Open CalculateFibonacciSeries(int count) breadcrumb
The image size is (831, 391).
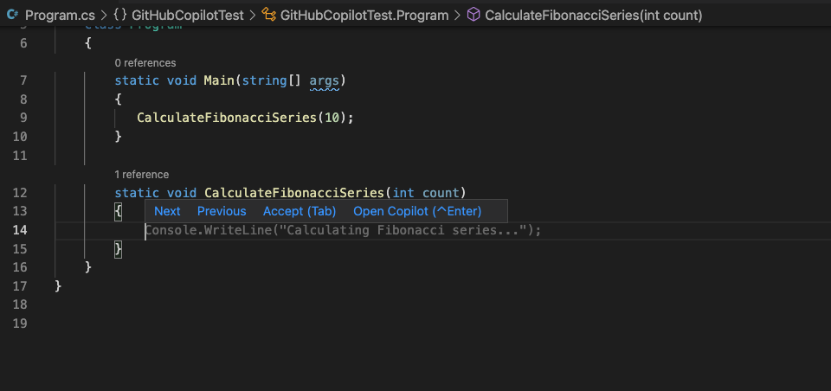click(594, 16)
